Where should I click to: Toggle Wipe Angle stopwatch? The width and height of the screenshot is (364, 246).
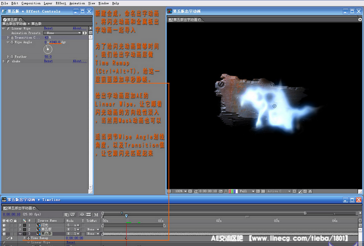click(x=12, y=42)
